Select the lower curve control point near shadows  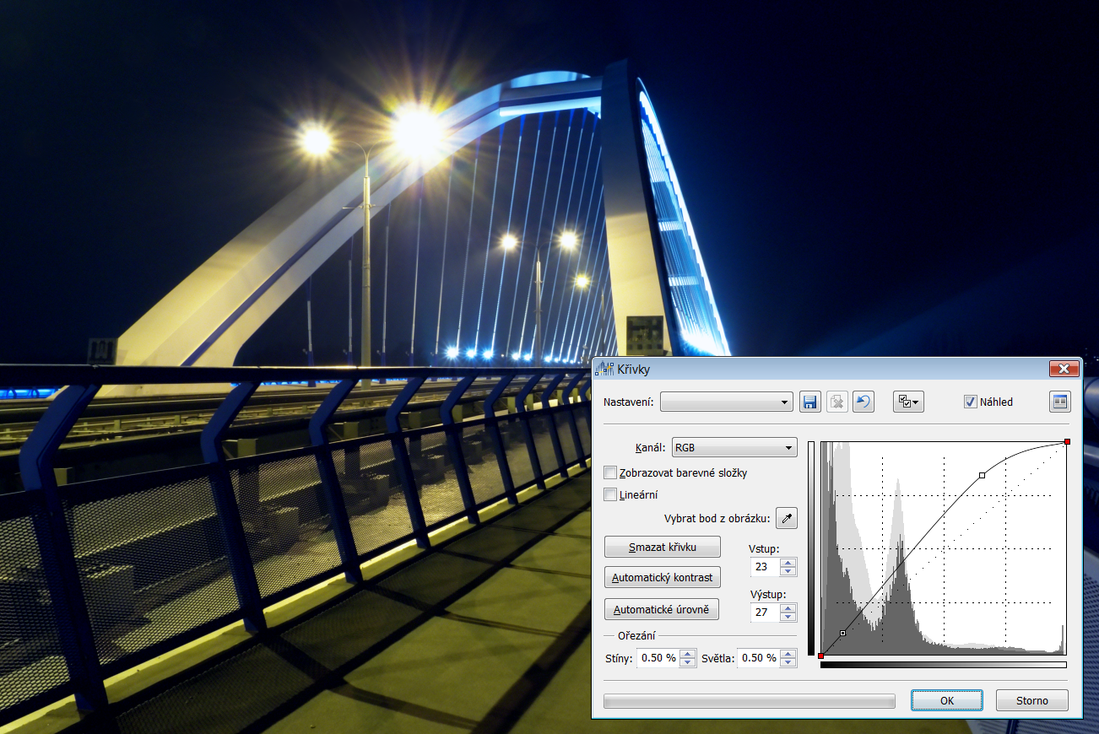[842, 633]
